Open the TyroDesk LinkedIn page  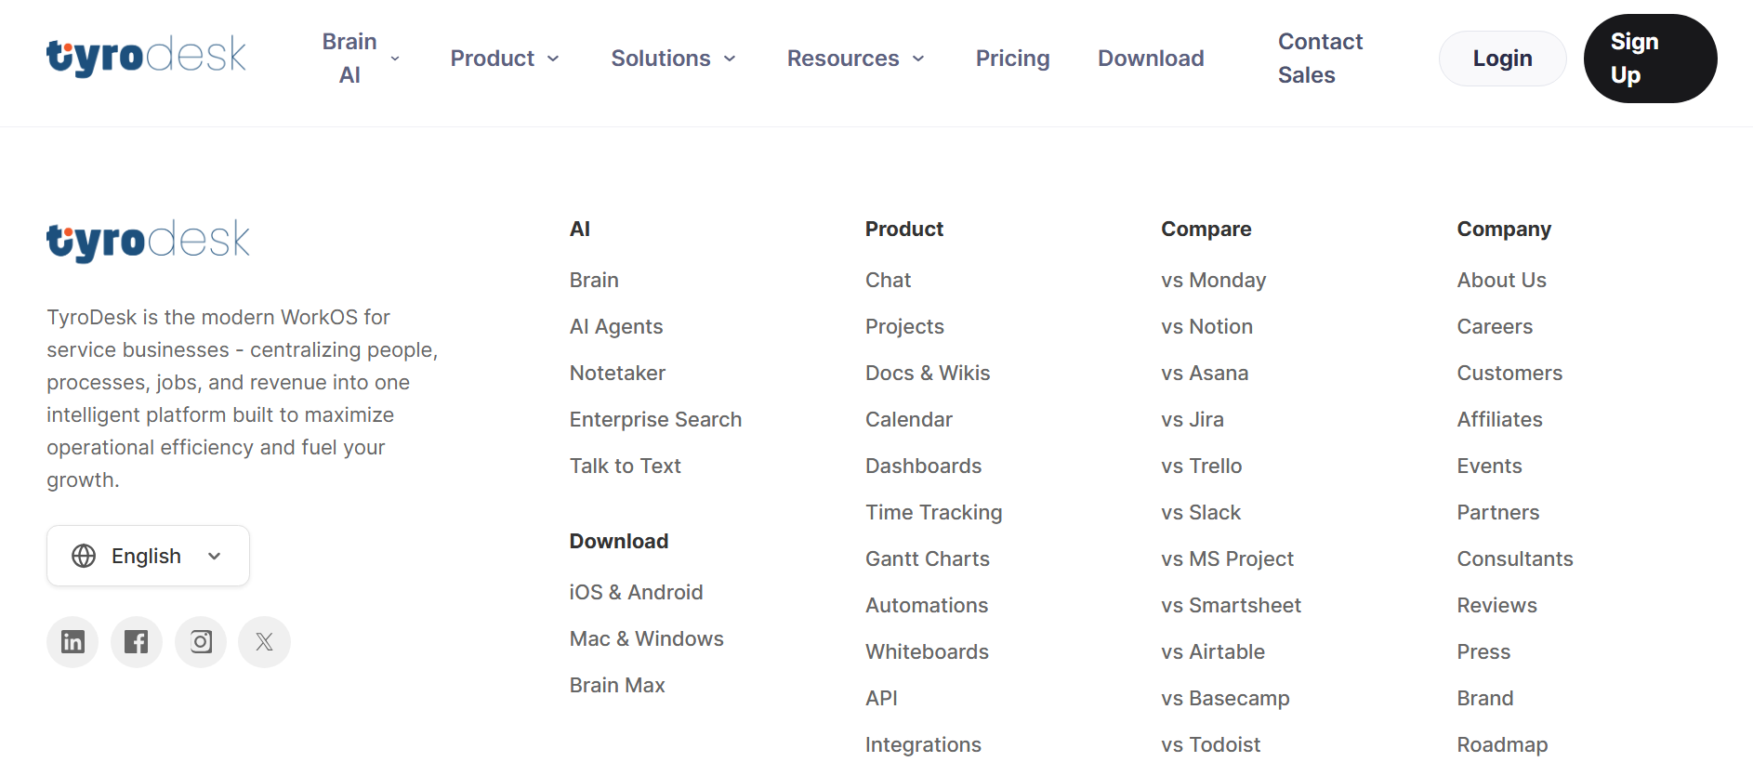(x=72, y=641)
